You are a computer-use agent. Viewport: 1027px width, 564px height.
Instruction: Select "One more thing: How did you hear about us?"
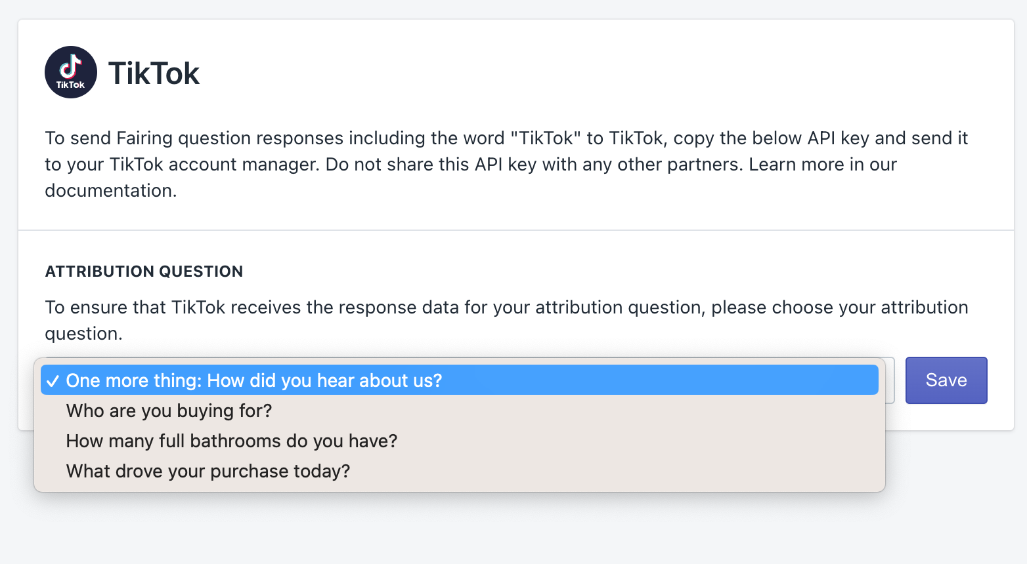click(x=254, y=380)
